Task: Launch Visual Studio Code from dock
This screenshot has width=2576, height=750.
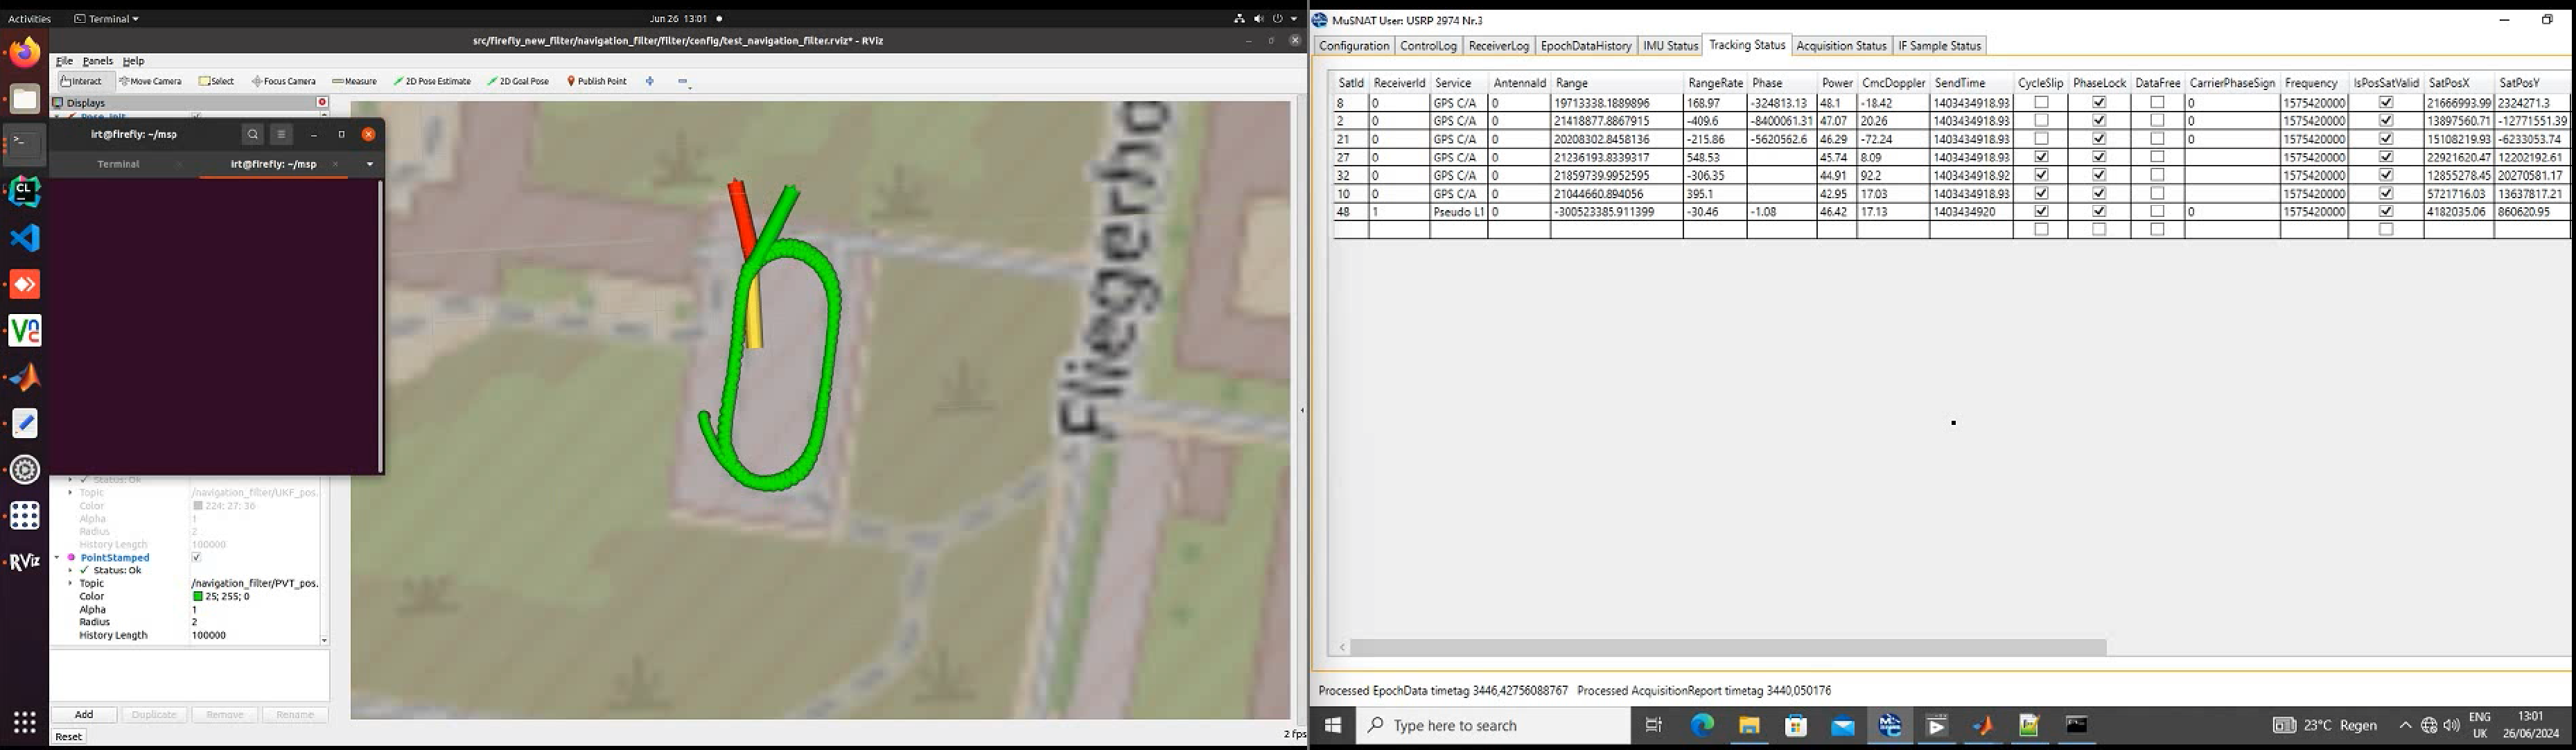Action: point(25,238)
